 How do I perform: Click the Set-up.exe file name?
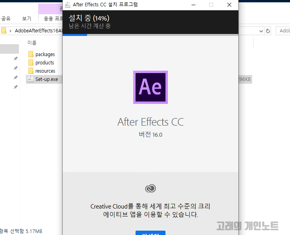tap(46, 79)
